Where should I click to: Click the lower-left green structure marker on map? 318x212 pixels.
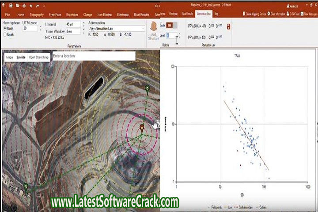[x=26, y=187]
